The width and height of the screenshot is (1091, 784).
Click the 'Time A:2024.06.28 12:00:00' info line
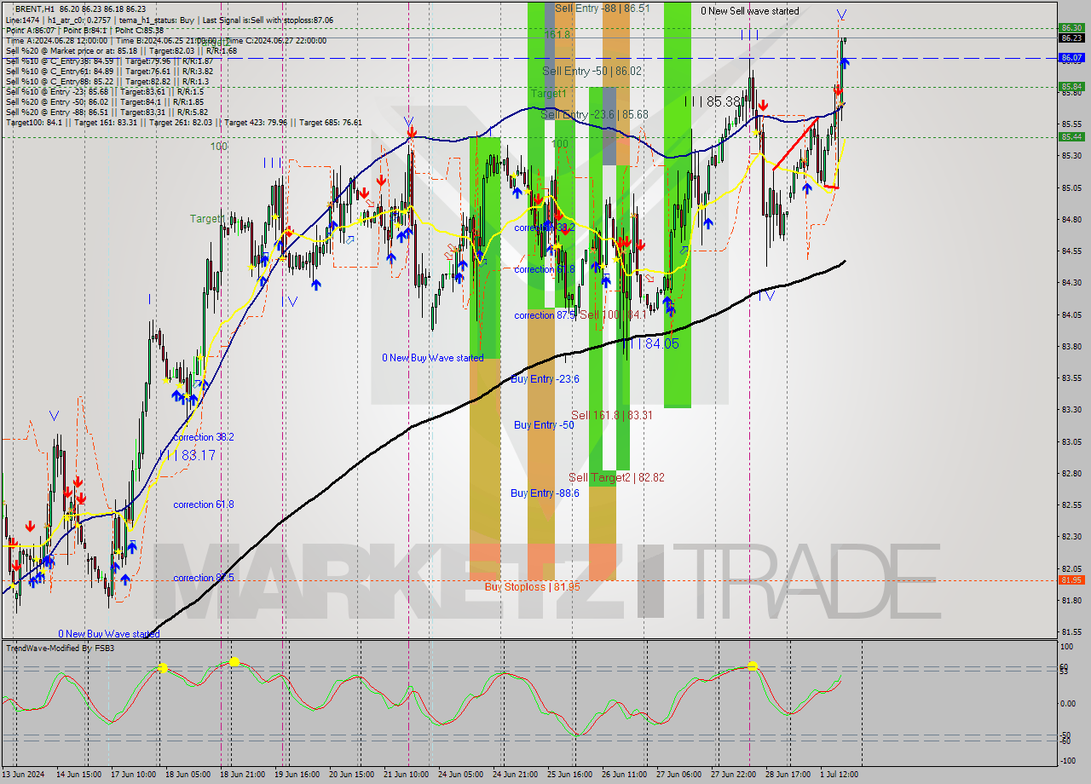pos(56,40)
